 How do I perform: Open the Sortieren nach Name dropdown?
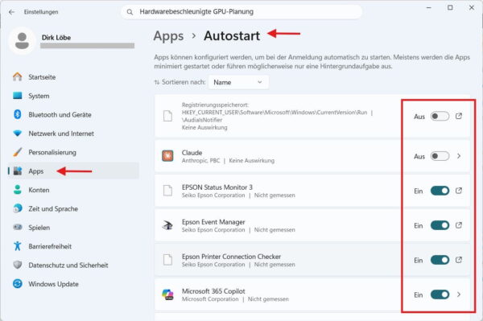[238, 82]
